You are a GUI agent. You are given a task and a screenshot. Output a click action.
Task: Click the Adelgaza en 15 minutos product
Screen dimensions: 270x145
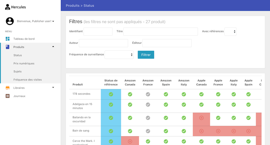pyautogui.click(x=82, y=106)
